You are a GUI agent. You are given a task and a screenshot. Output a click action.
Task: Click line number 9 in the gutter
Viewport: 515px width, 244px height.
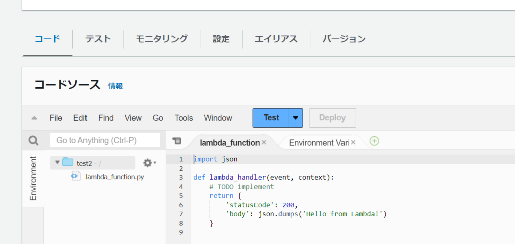pos(181,232)
